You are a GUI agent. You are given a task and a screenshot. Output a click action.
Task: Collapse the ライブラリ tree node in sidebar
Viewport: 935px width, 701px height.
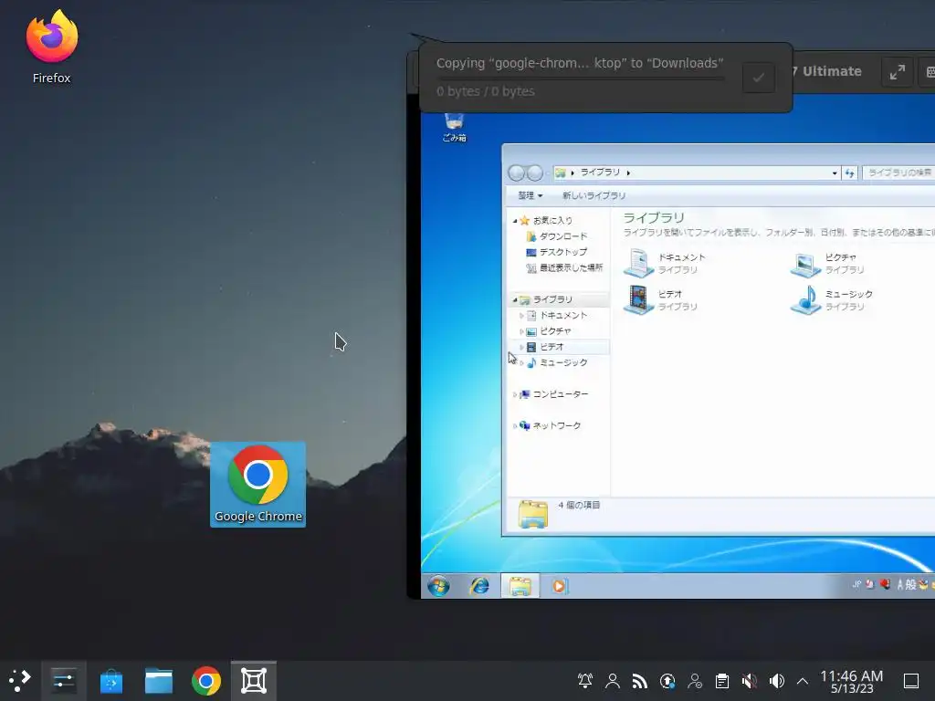pos(515,299)
